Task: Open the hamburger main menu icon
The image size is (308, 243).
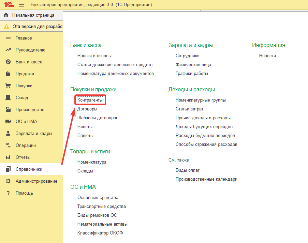Action: point(21,5)
